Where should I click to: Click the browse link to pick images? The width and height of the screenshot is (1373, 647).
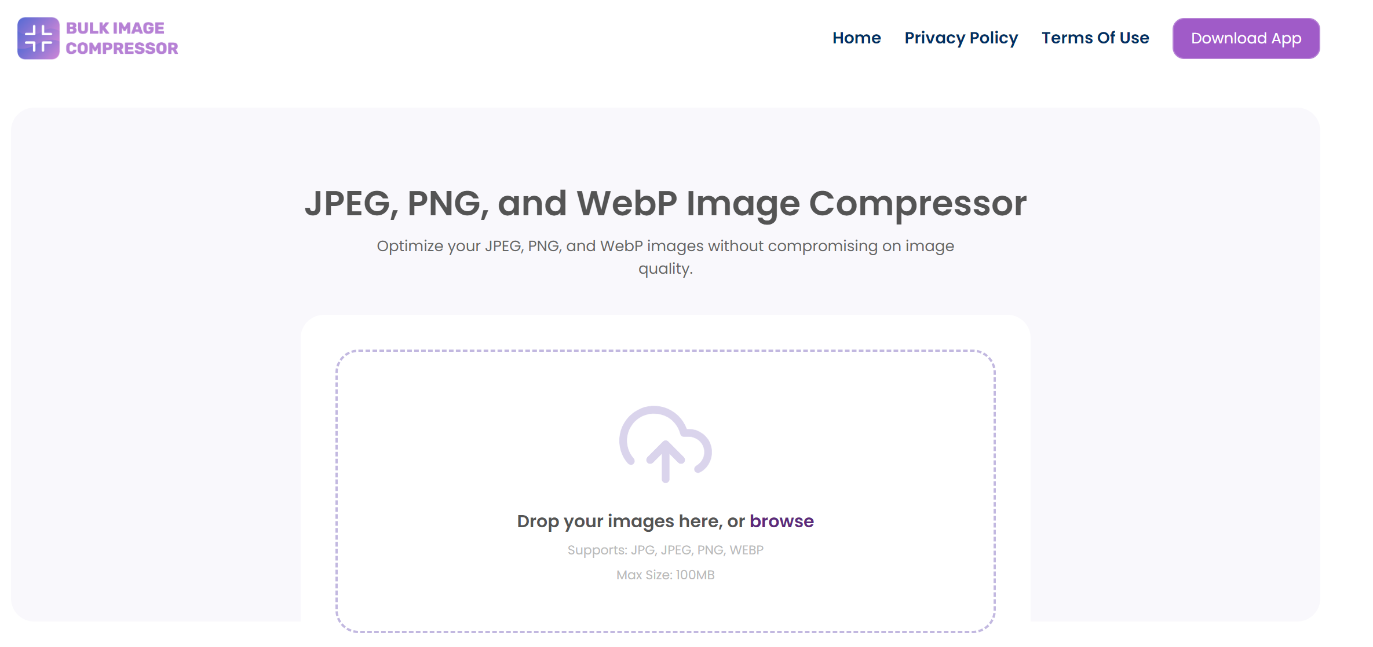coord(782,521)
